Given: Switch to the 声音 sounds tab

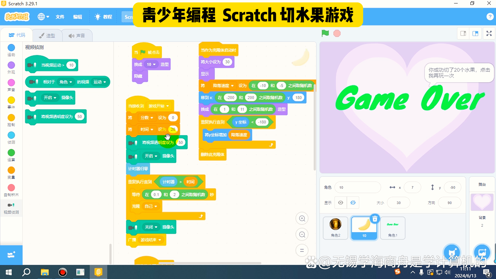Looking at the screenshot, I should 77,35.
